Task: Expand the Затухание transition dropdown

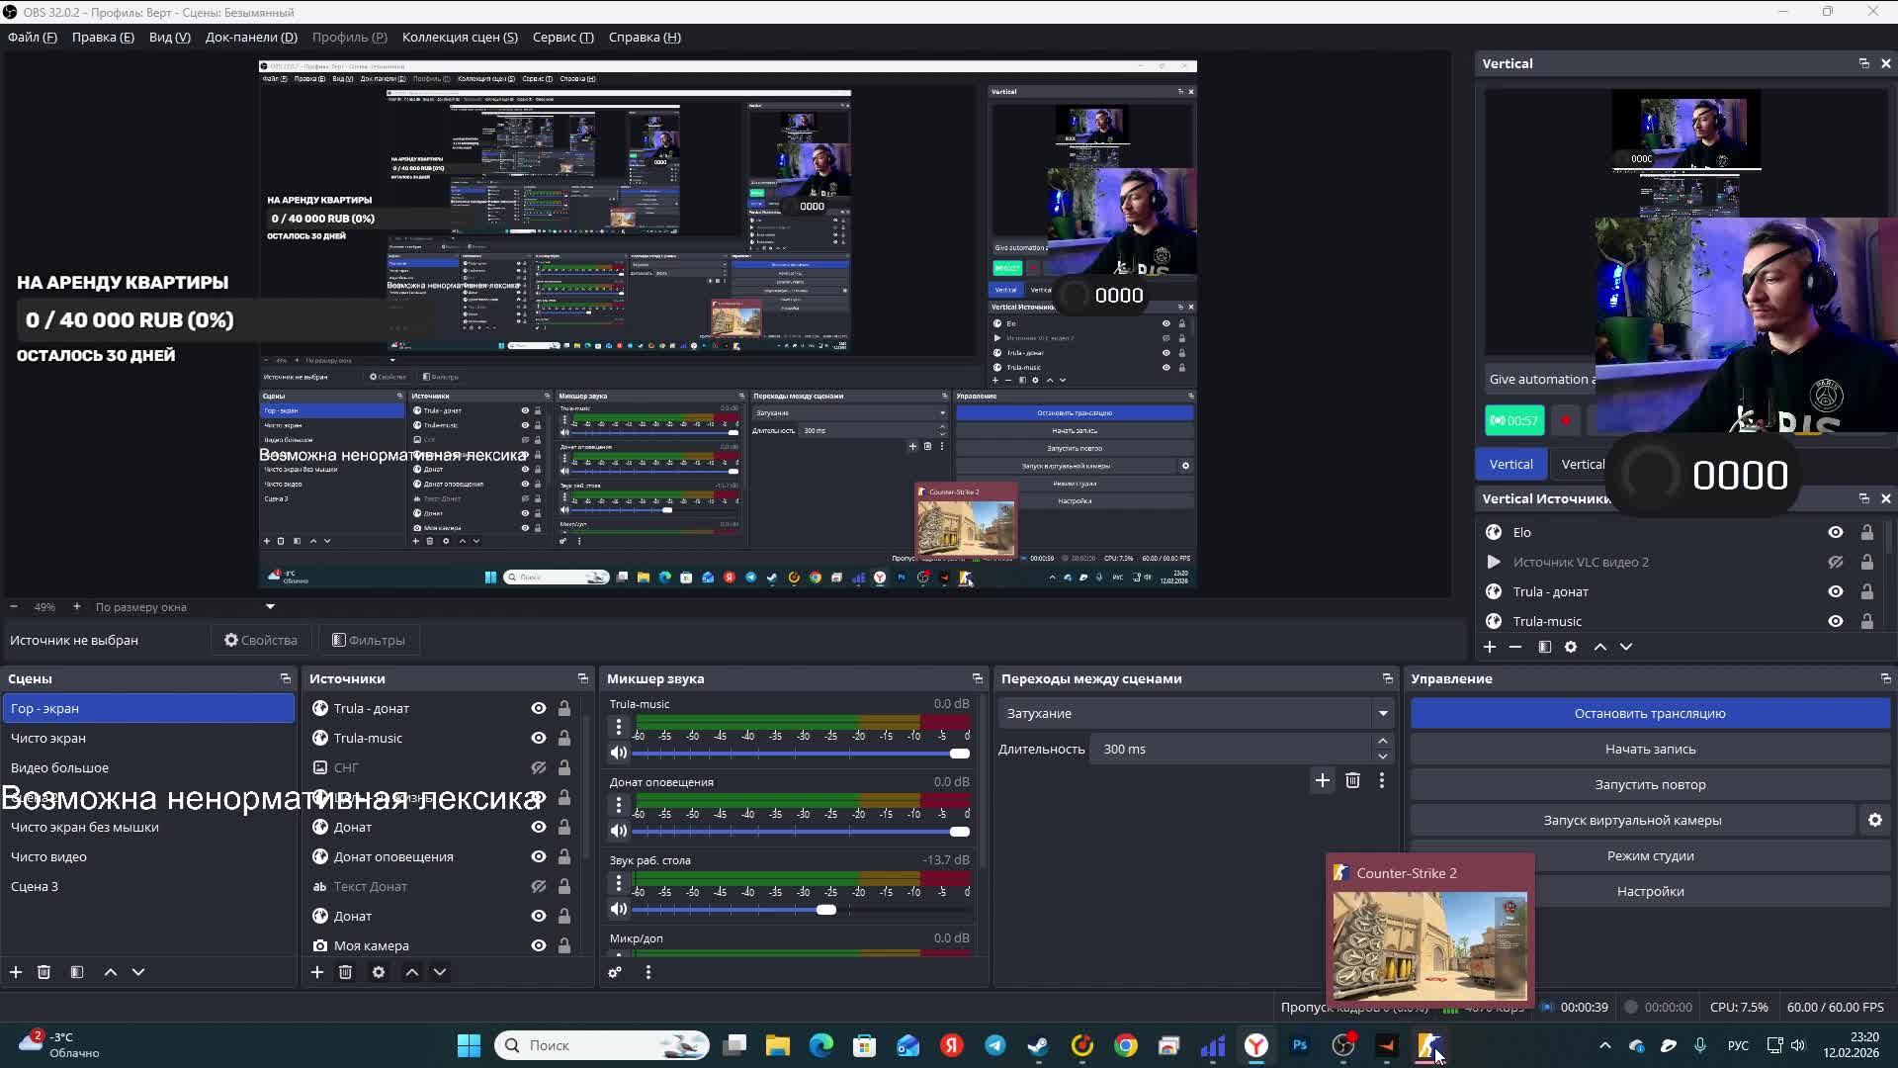Action: [1382, 713]
